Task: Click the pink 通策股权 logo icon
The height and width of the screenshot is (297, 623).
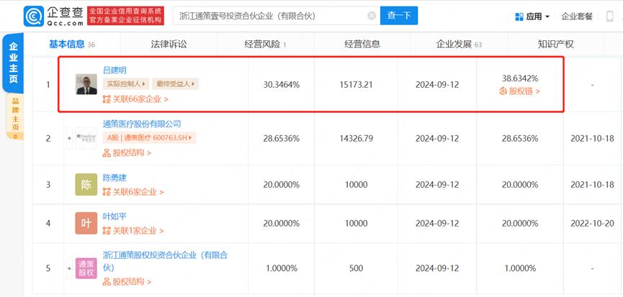Action: click(86, 268)
